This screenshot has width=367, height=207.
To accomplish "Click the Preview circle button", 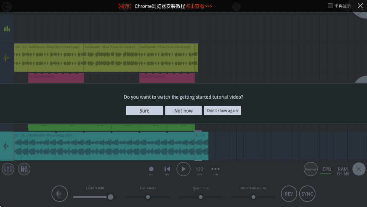I will (311, 169).
